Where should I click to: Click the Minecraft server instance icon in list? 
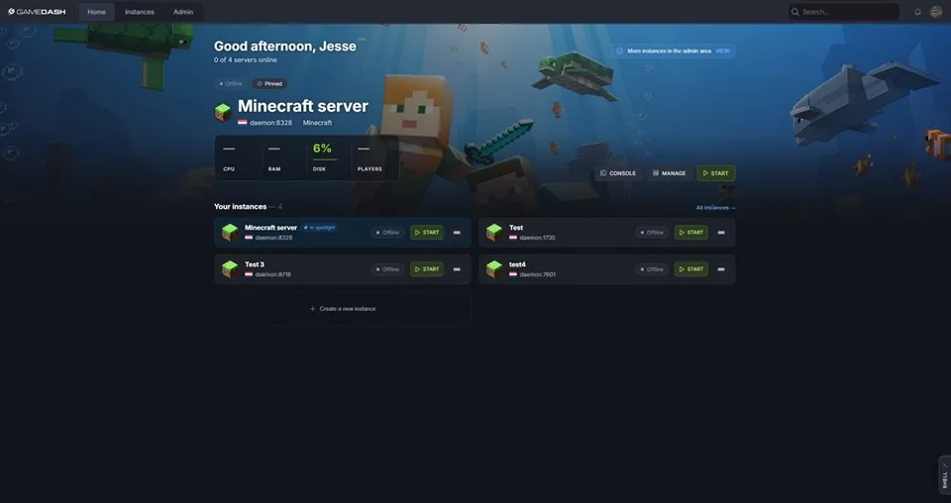pyautogui.click(x=229, y=232)
